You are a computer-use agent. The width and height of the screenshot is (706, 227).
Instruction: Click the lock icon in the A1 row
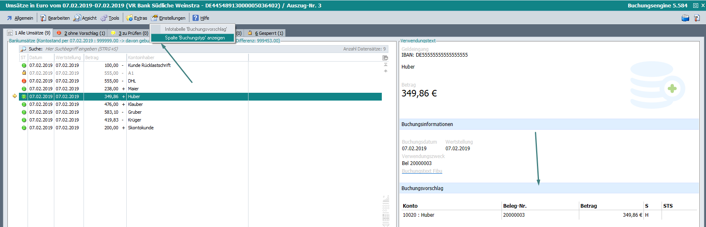24,73
